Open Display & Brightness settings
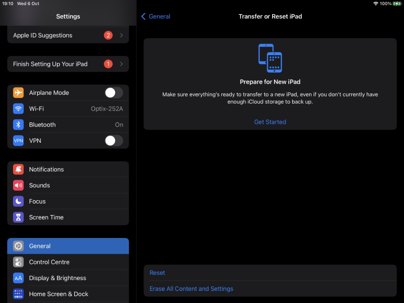 pos(68,278)
